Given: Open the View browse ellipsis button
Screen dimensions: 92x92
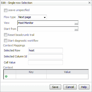Looking at the screenshot, I should coord(76,23).
